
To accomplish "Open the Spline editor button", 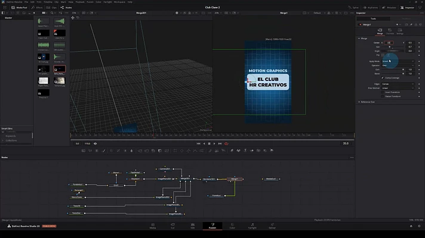I will [x=353, y=8].
